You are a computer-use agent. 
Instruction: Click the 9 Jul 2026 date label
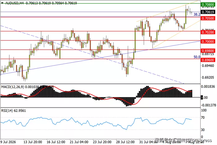[x=8, y=142]
